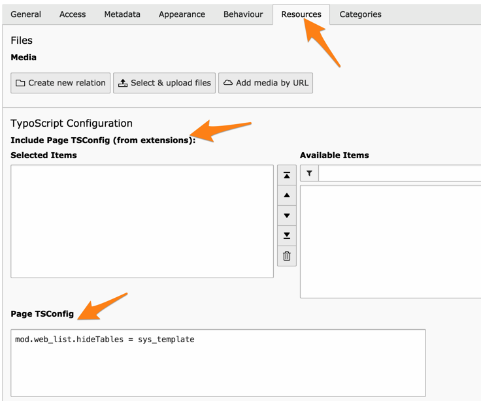This screenshot has height=401, width=481.
Task: Switch to the Access tab
Action: pos(74,14)
